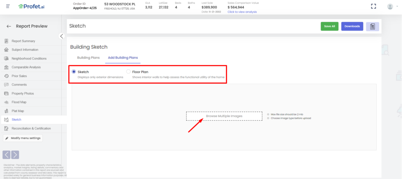Screen dimensions: 402x179
Task: Toggle fullscreen mode icon
Action: click(374, 6)
